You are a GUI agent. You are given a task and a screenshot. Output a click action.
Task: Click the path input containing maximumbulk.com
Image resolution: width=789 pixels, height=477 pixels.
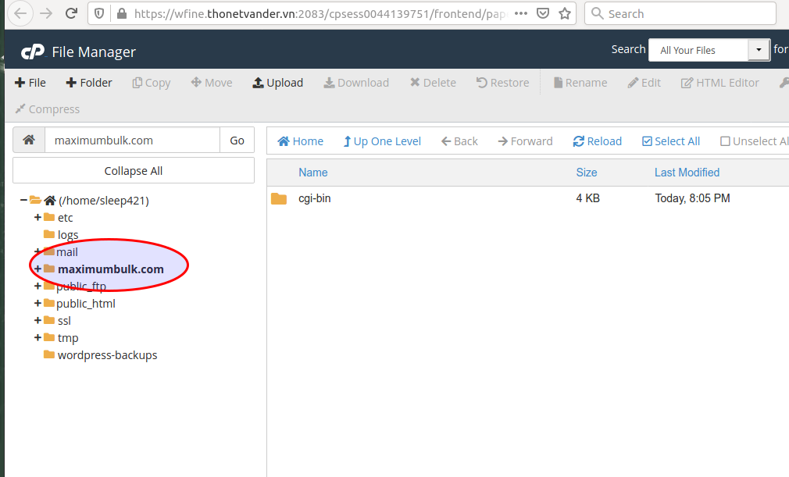coord(132,141)
